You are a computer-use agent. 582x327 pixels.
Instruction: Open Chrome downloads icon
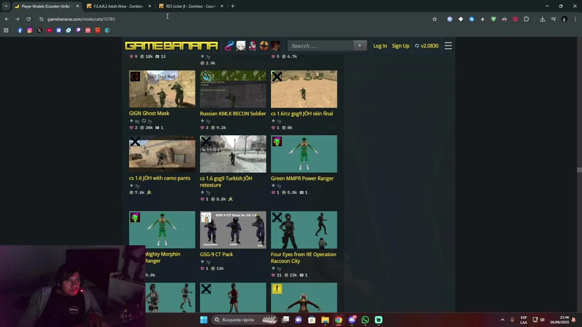(542, 19)
